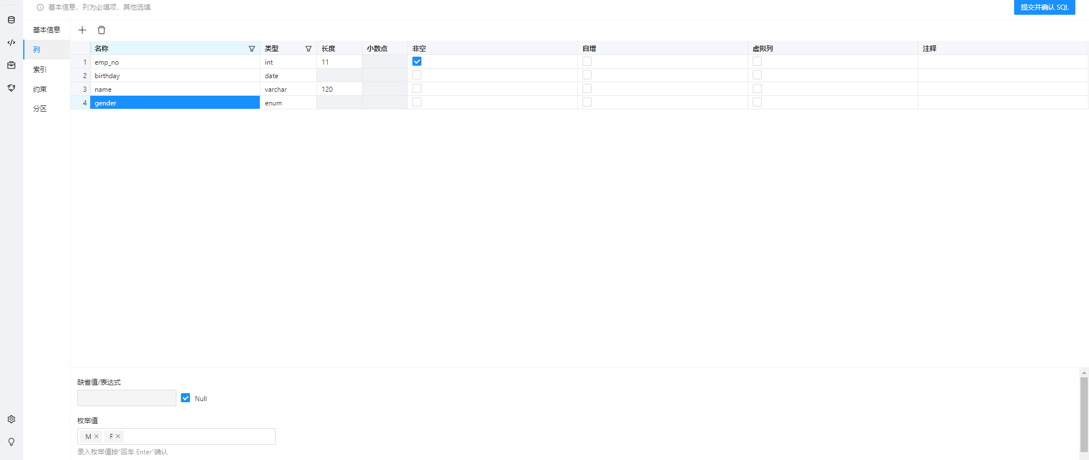Click the 非空 column header
This screenshot has width=1089, height=460.
[492, 48]
